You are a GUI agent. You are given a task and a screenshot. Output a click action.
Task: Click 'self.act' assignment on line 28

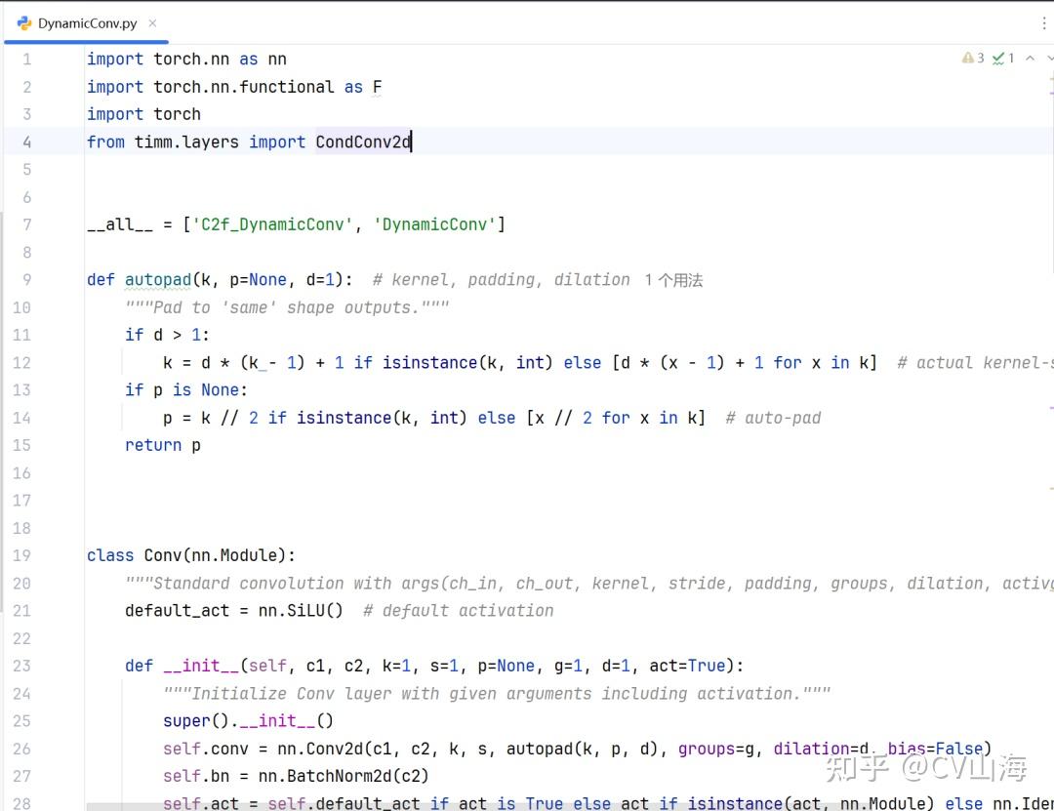pos(201,803)
